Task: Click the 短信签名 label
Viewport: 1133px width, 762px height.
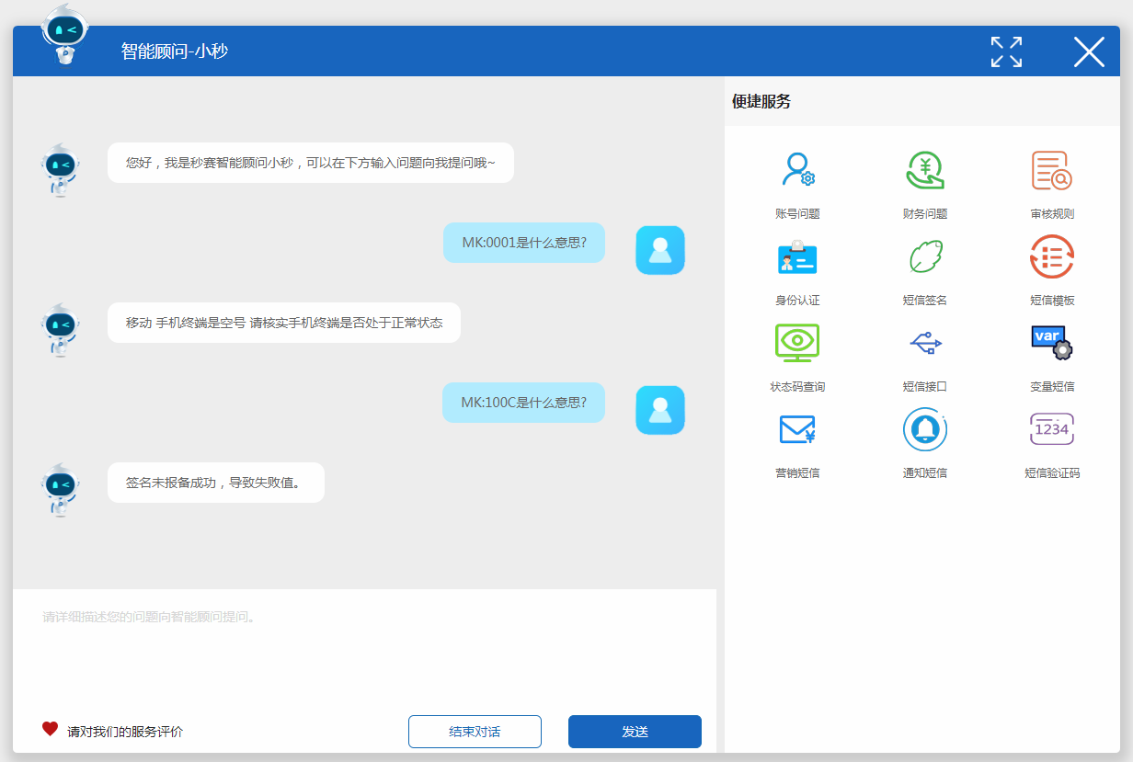Action: point(924,300)
